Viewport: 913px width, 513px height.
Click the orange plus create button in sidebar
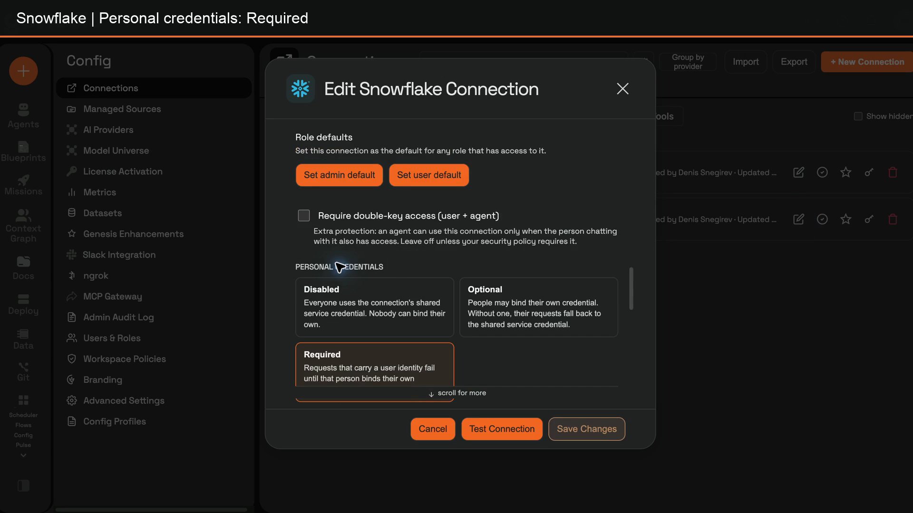tap(23, 71)
